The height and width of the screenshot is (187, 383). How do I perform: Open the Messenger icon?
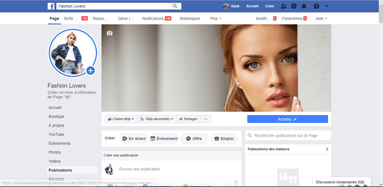[x=294, y=6]
